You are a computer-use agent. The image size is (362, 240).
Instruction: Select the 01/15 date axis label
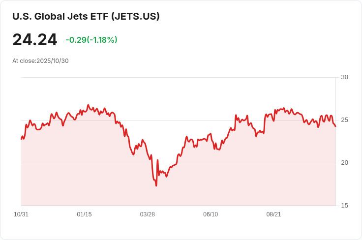point(84,214)
